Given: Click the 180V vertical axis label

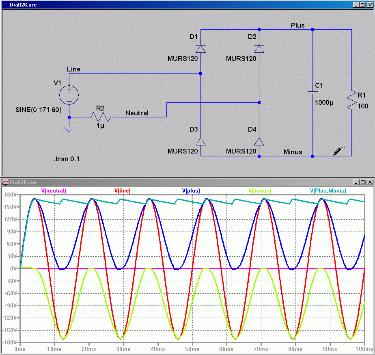Looking at the screenshot, I should tap(10, 195).
